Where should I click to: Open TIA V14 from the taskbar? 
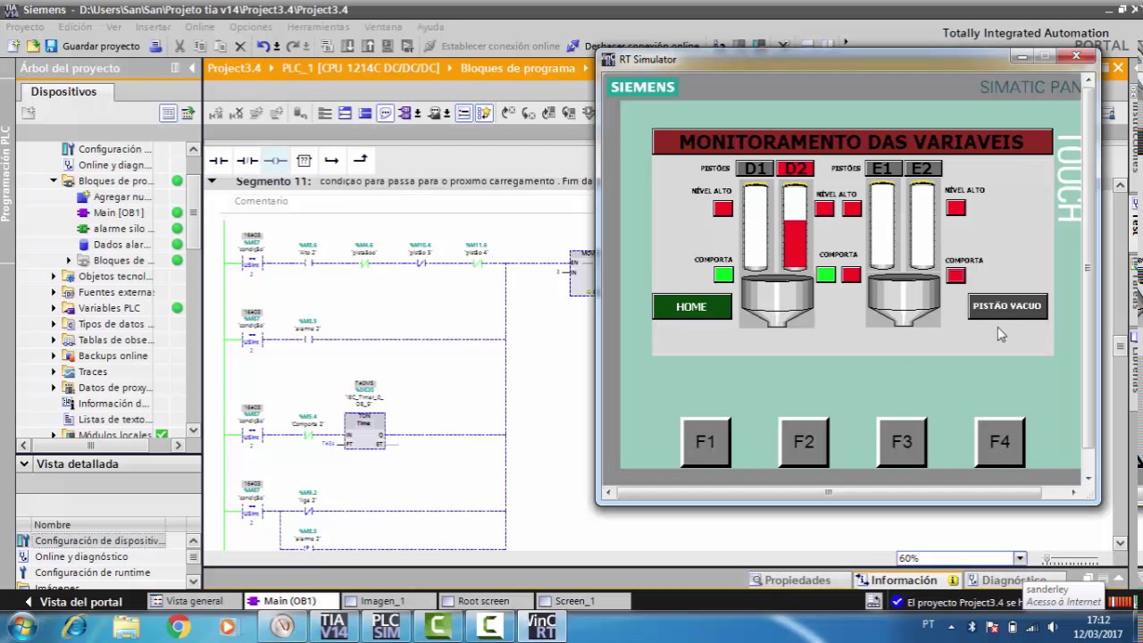point(333,626)
